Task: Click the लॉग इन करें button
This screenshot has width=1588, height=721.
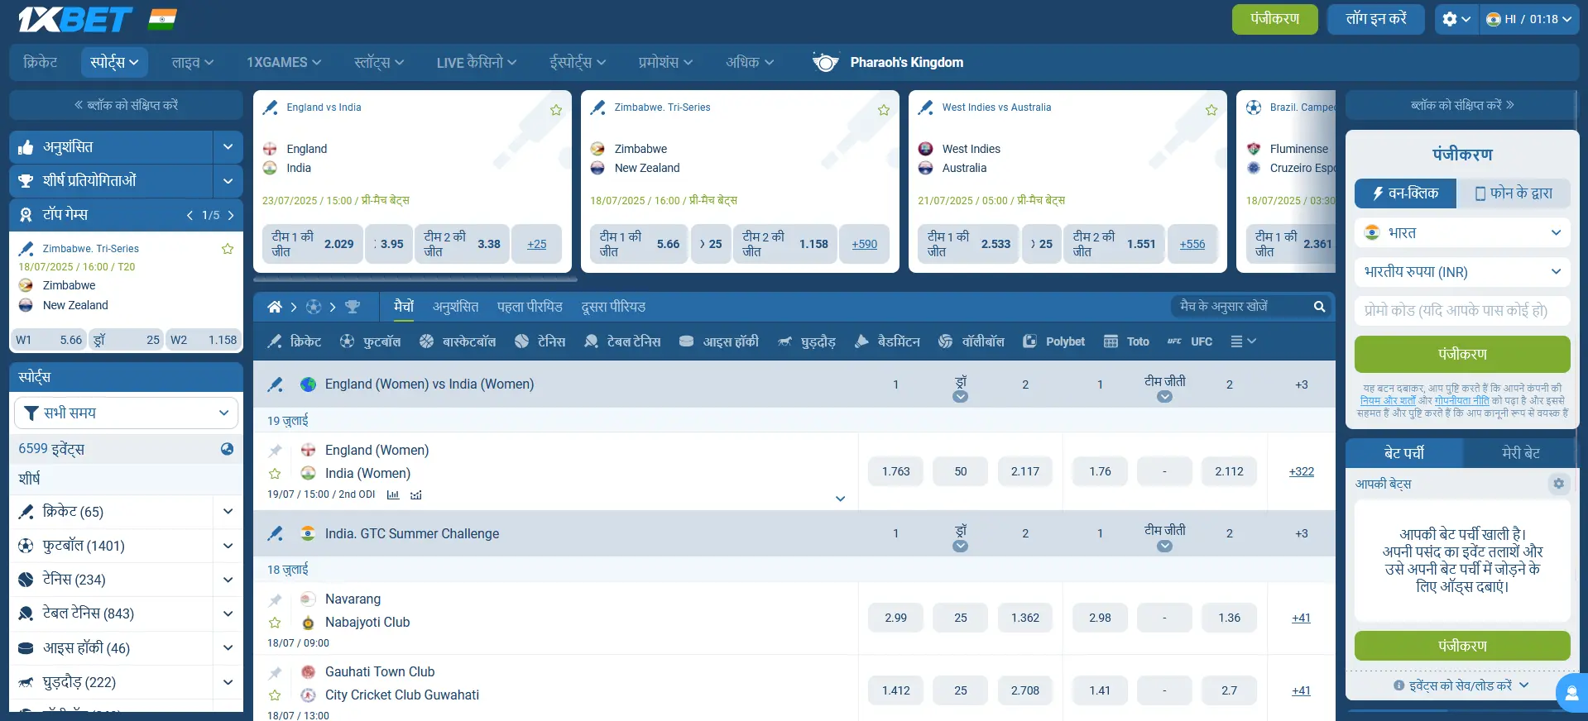Action: click(x=1375, y=19)
